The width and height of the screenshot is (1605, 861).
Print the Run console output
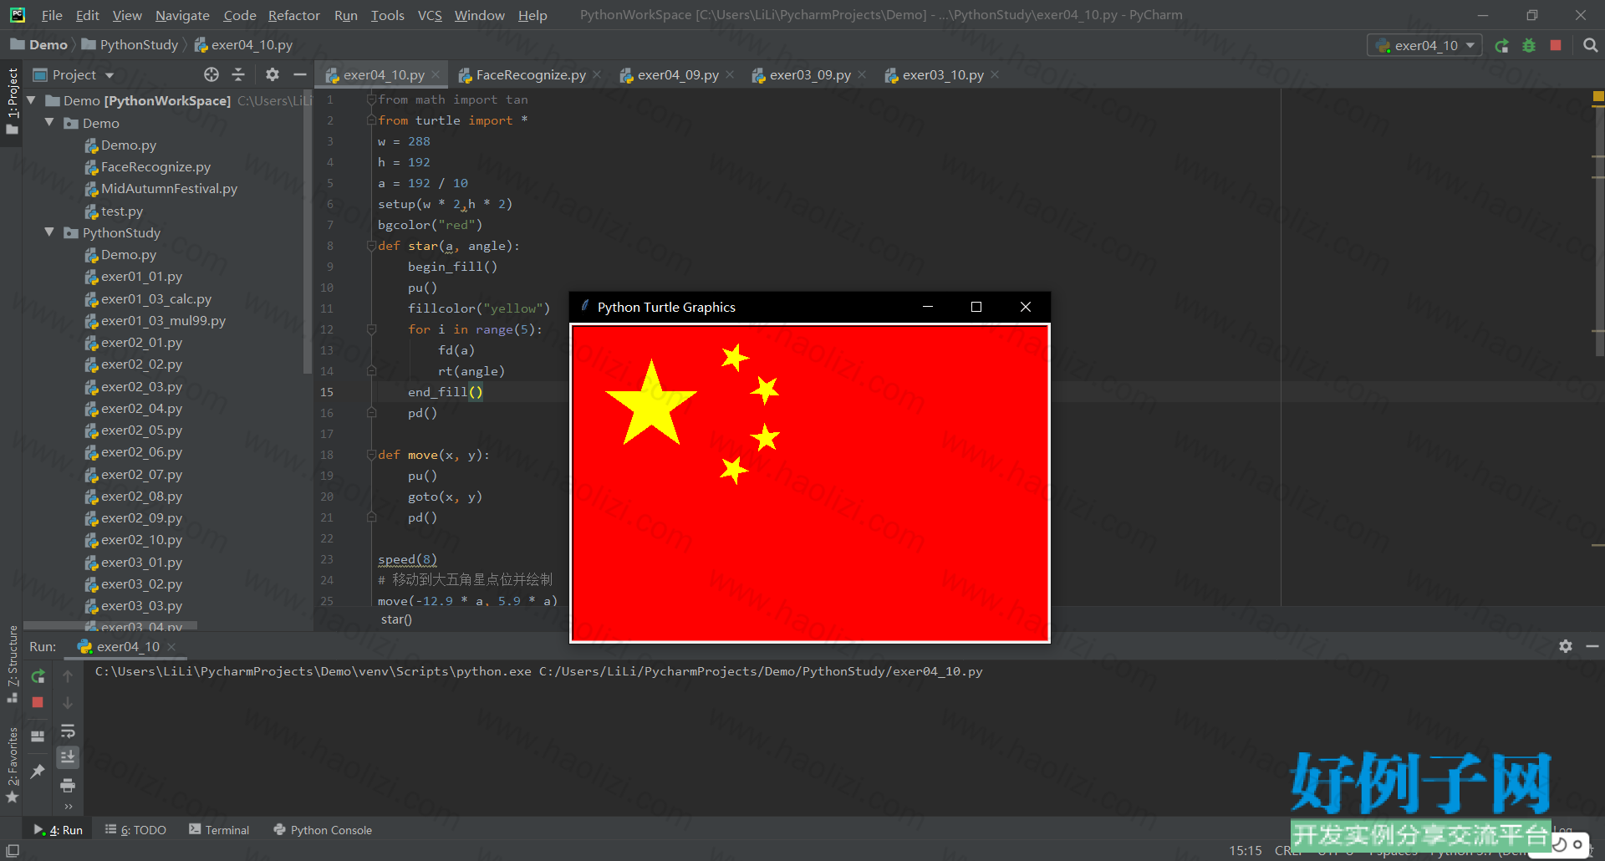click(68, 785)
